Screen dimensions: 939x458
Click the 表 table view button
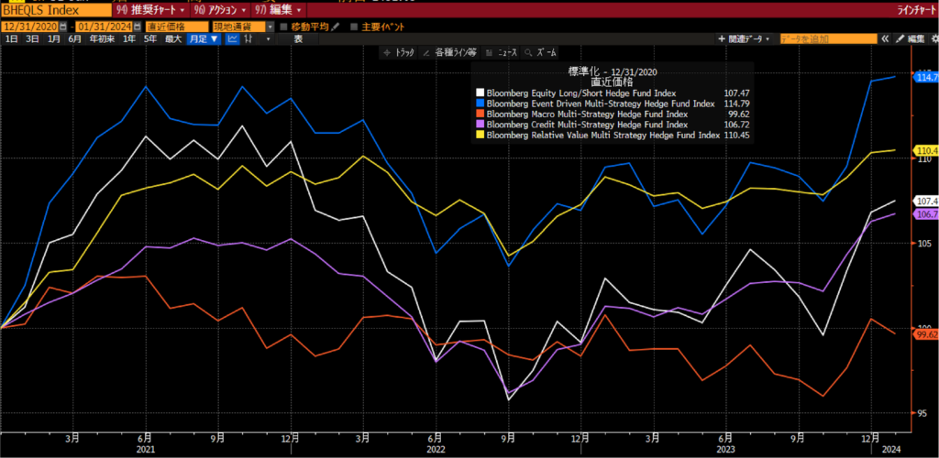(298, 38)
